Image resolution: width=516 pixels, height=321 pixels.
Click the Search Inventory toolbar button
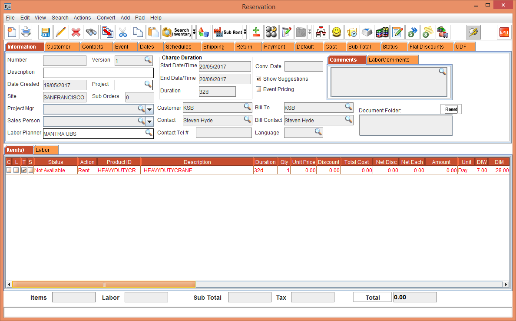click(176, 32)
